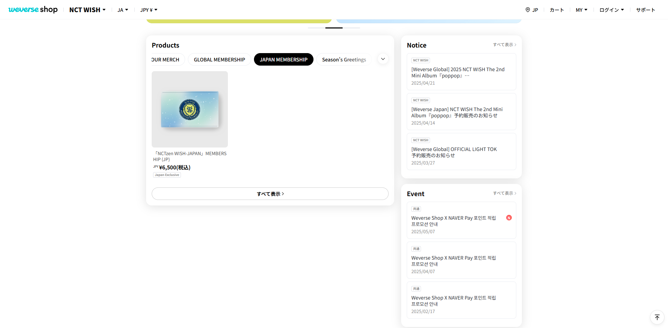Select the active banner carousel indicator
The width and height of the screenshot is (668, 328).
(334, 28)
